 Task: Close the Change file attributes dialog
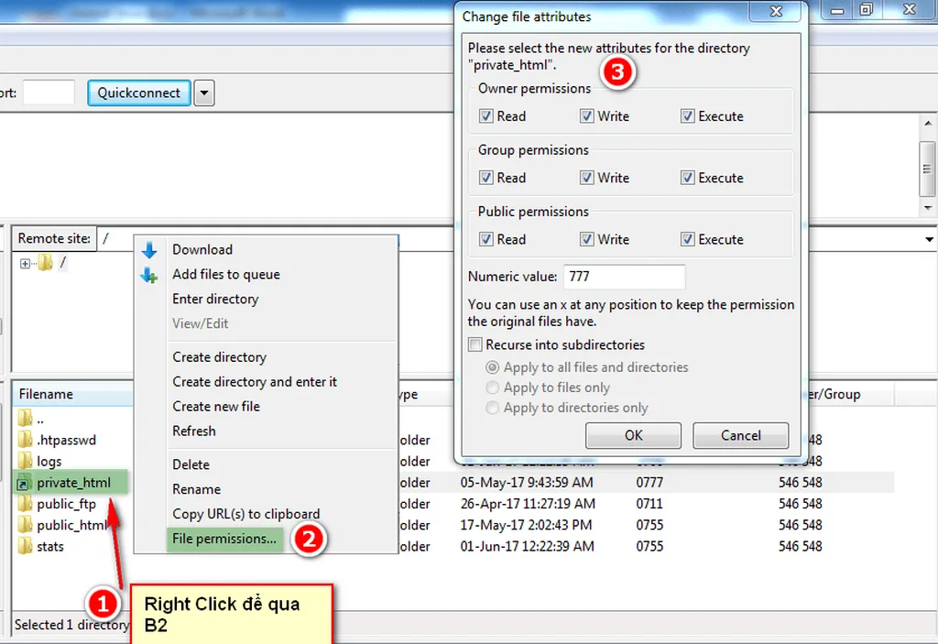pos(776,11)
